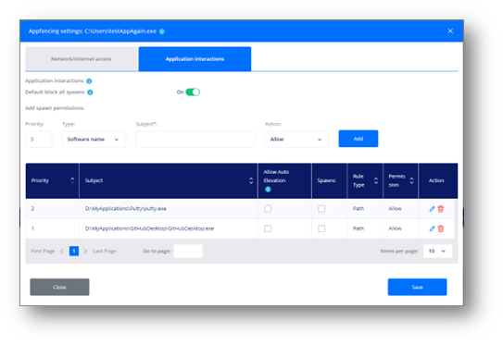503x345 pixels.
Task: Click the Subject input field
Action: coord(195,140)
